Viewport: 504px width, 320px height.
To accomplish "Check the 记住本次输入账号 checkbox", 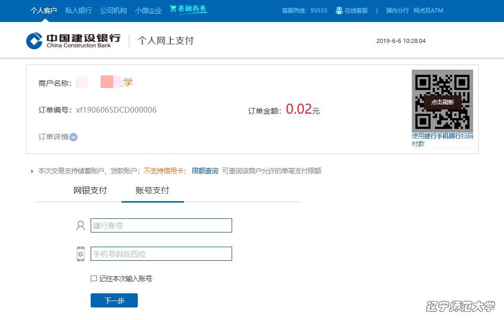I will coord(94,279).
